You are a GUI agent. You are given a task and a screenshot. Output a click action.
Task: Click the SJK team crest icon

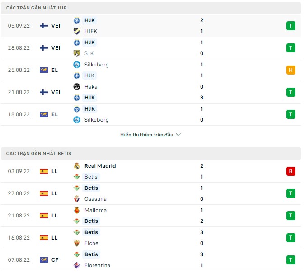76,53
